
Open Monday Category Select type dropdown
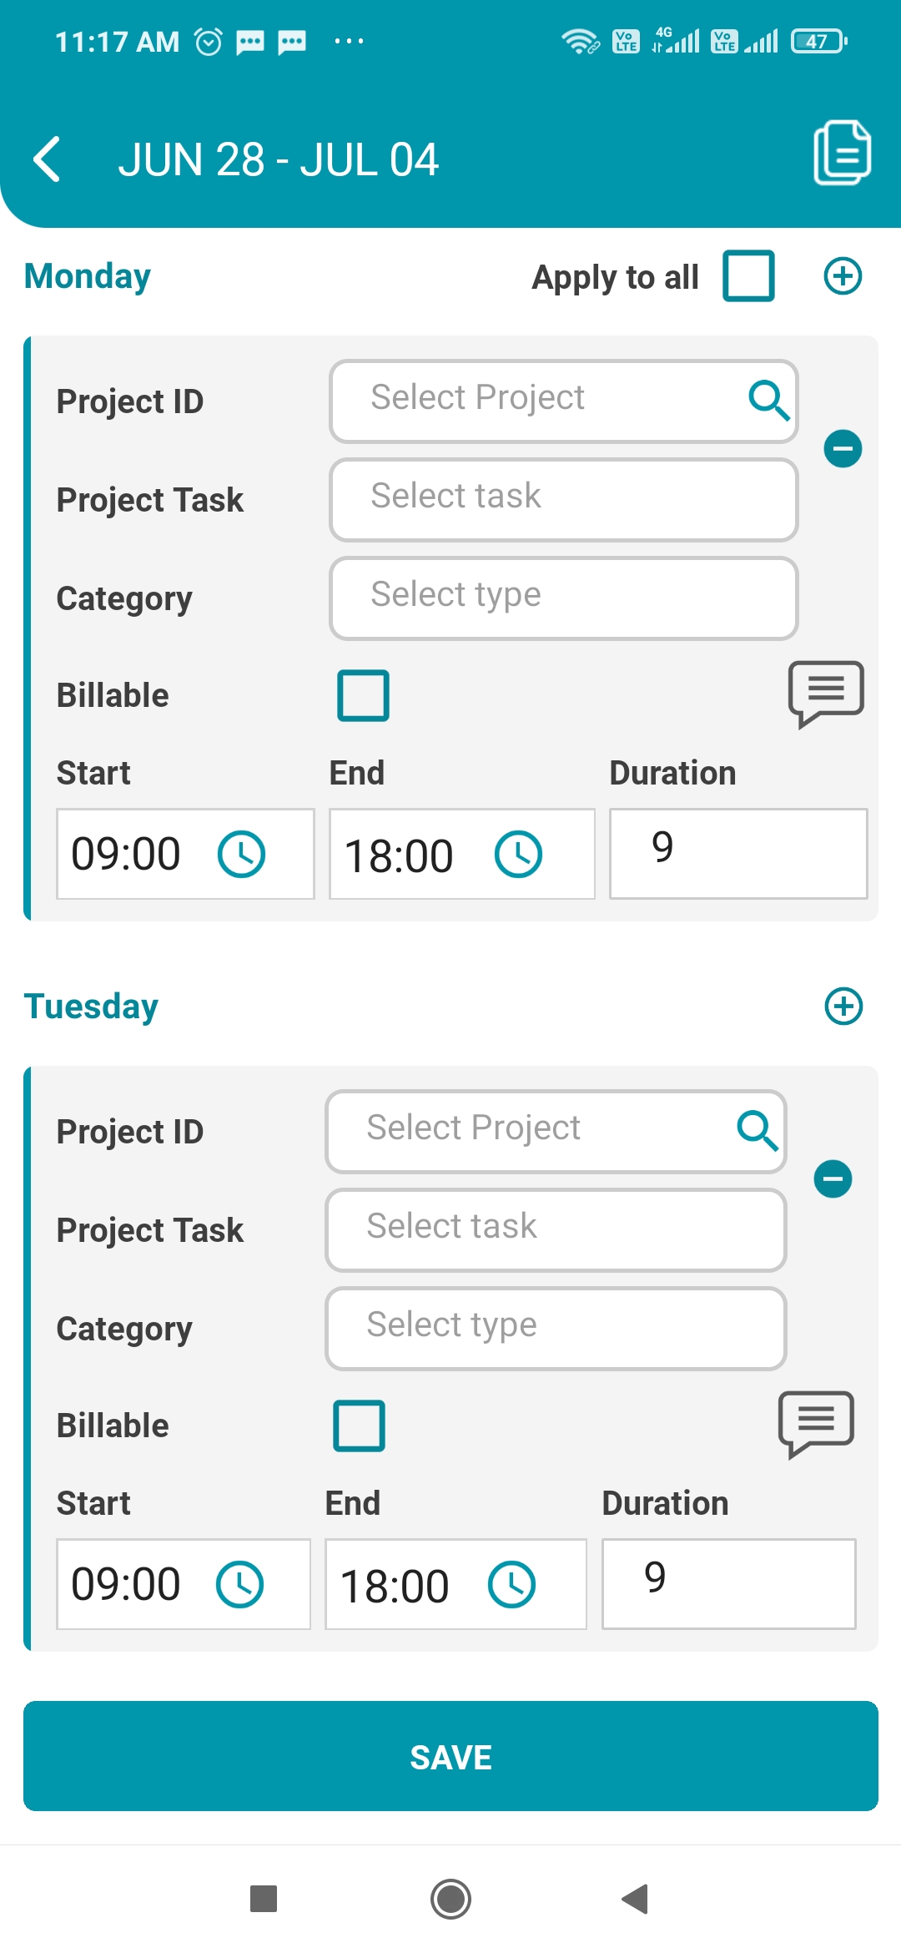(564, 598)
